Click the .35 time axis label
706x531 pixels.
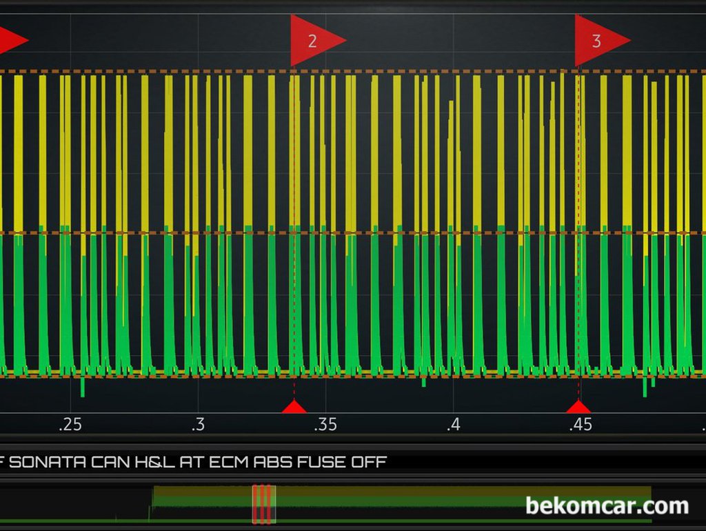(325, 424)
